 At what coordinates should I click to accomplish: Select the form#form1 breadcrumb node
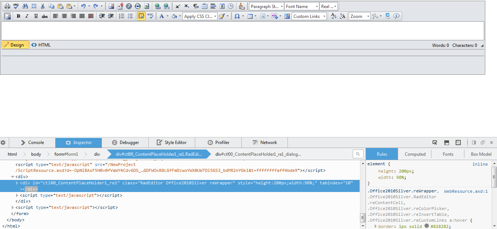pos(66,154)
